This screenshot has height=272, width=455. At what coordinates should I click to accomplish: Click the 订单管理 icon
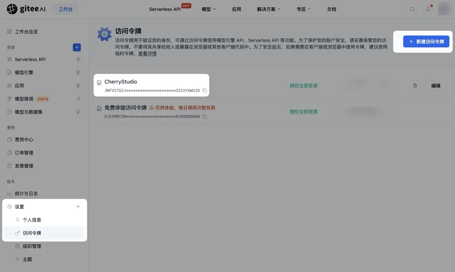(x=9, y=153)
